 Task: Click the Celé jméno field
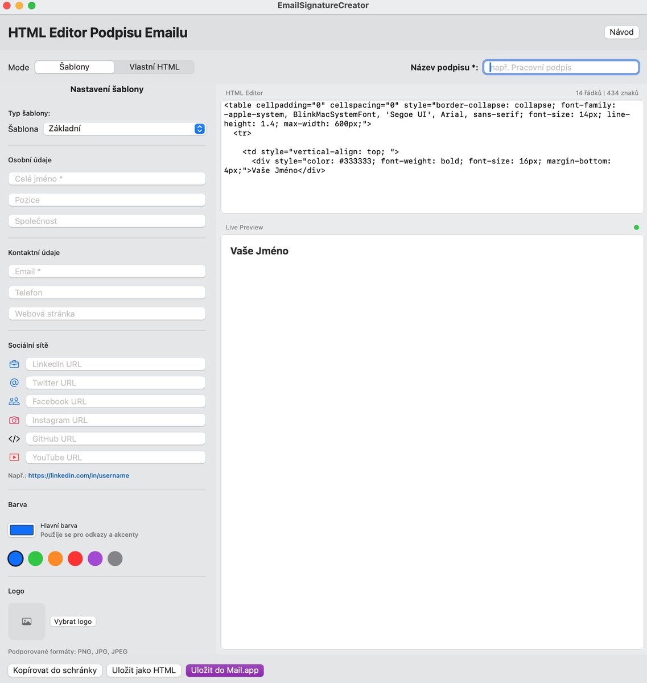click(107, 179)
